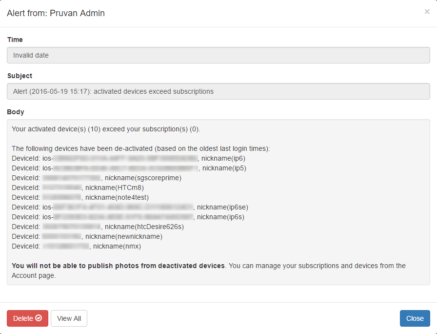
Task: Click the Time label
Action: point(15,40)
